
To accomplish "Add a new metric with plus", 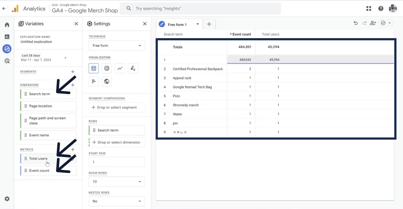I will [73, 149].
